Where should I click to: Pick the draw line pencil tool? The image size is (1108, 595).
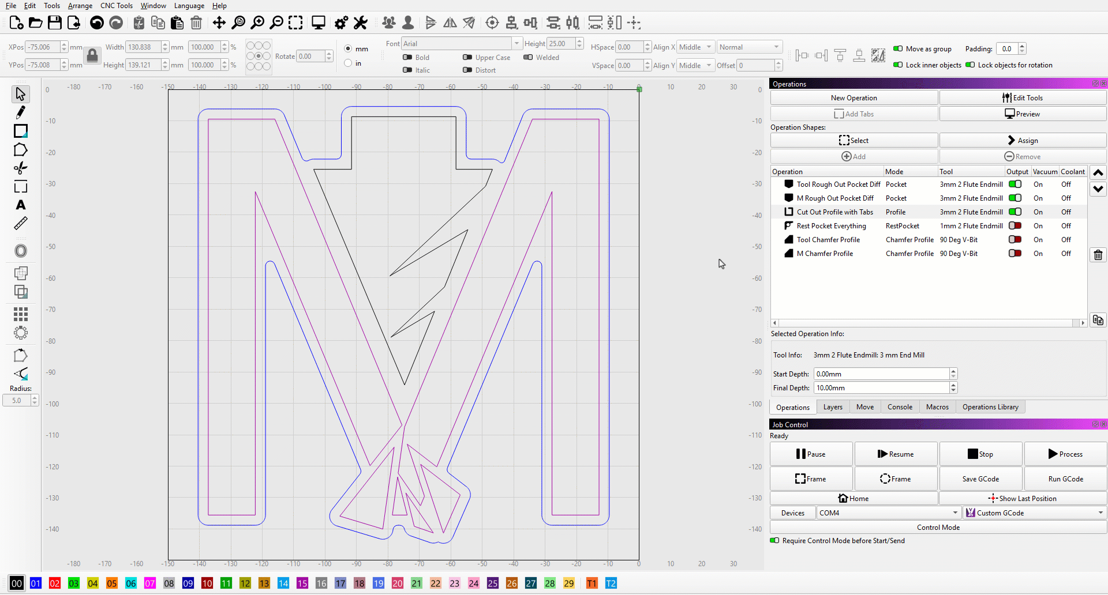(21, 112)
